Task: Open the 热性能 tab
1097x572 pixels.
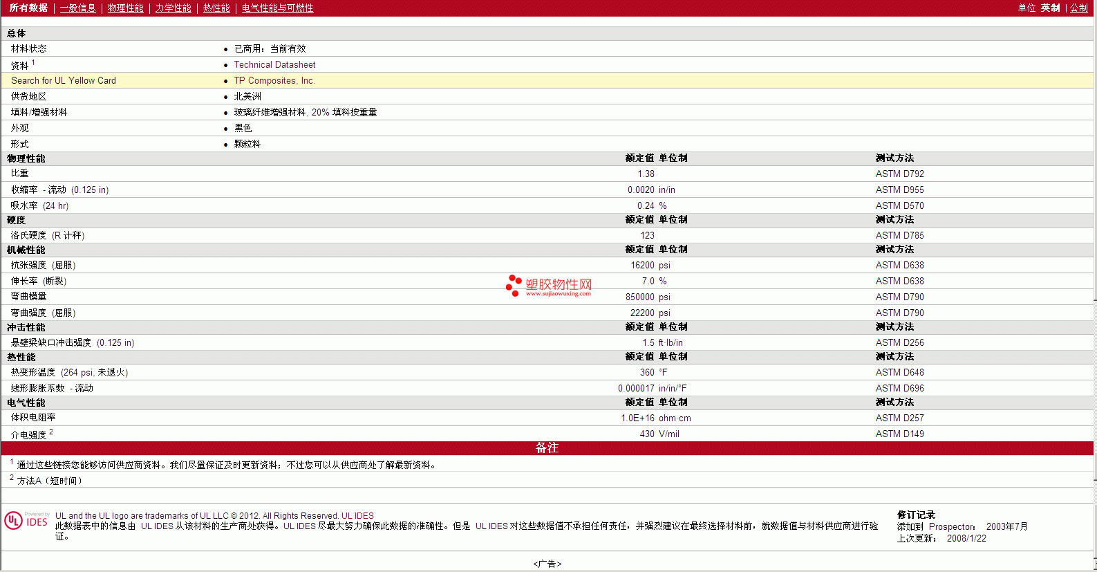Action: 216,8
